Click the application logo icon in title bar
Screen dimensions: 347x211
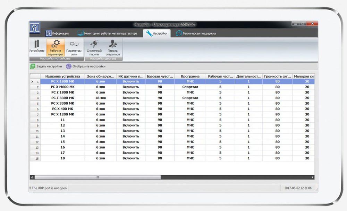click(35, 27)
